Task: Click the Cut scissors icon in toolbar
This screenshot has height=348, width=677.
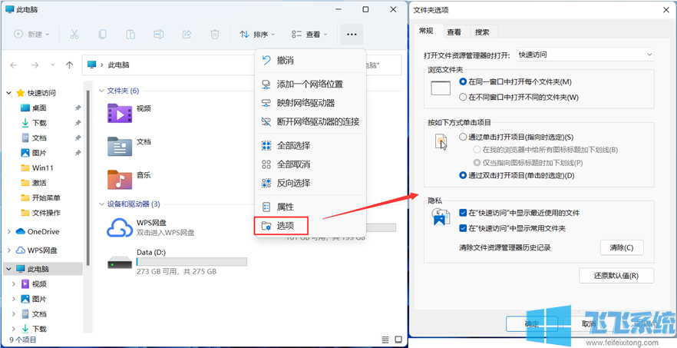Action: 74,35
